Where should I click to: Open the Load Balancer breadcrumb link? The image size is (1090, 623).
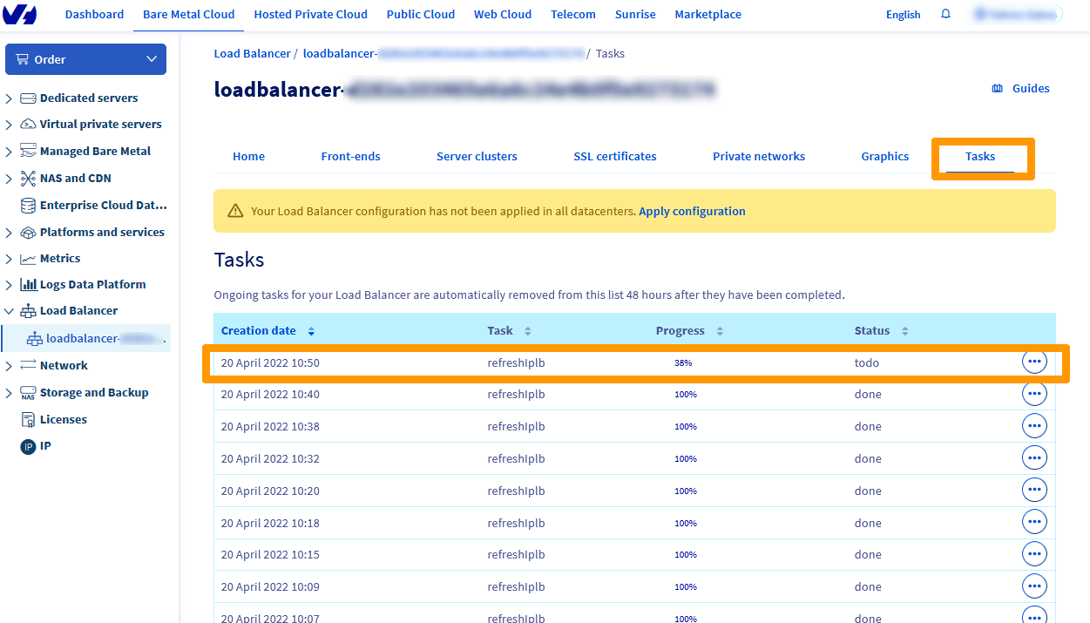(x=252, y=53)
